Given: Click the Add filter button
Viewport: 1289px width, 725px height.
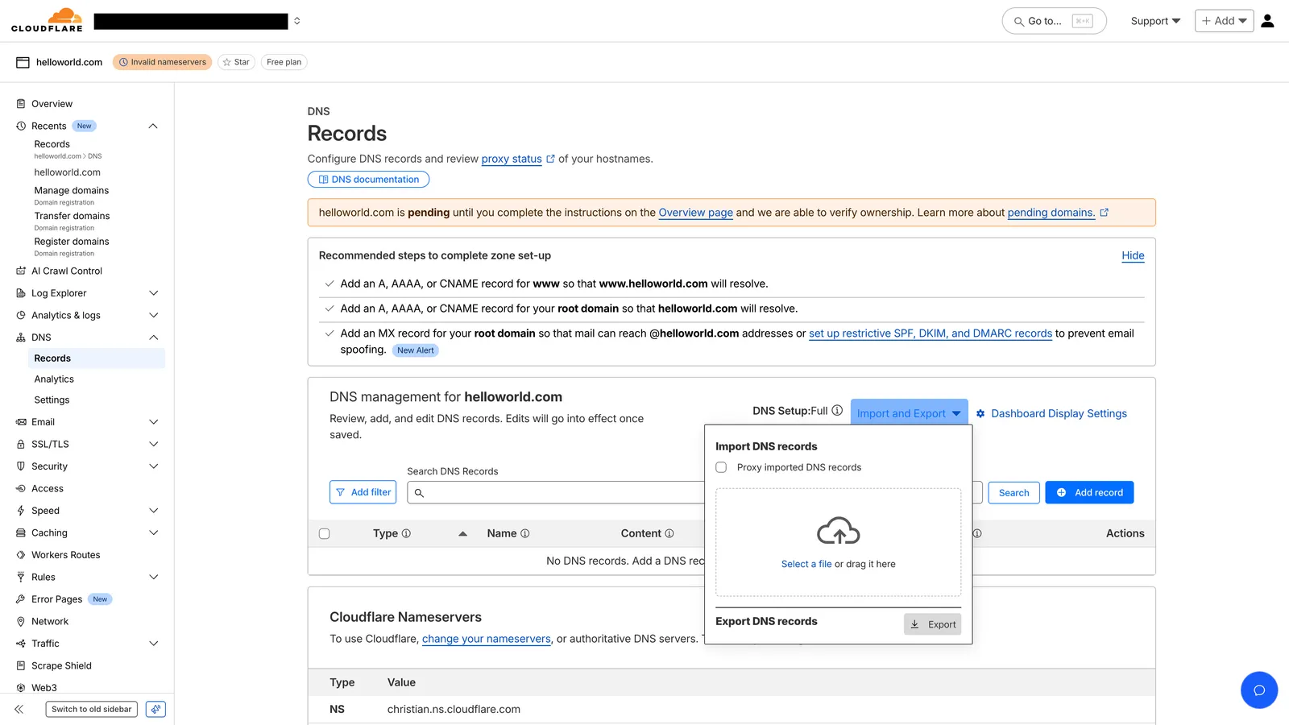Looking at the screenshot, I should pos(363,492).
